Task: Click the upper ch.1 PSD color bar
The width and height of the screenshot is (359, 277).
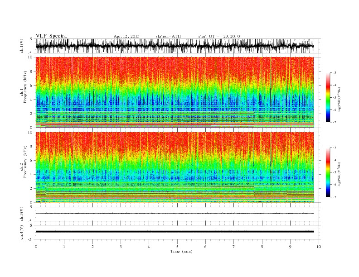Action: (328, 97)
